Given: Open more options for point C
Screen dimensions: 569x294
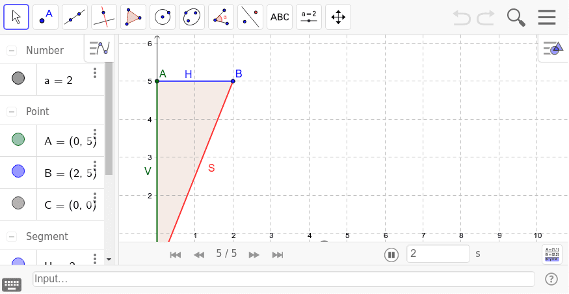Looking at the screenshot, I should (95, 198).
